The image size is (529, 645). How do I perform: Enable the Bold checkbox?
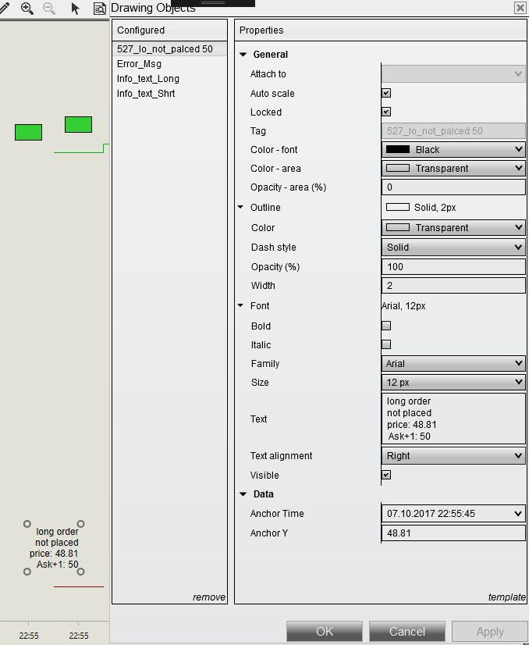pos(386,326)
